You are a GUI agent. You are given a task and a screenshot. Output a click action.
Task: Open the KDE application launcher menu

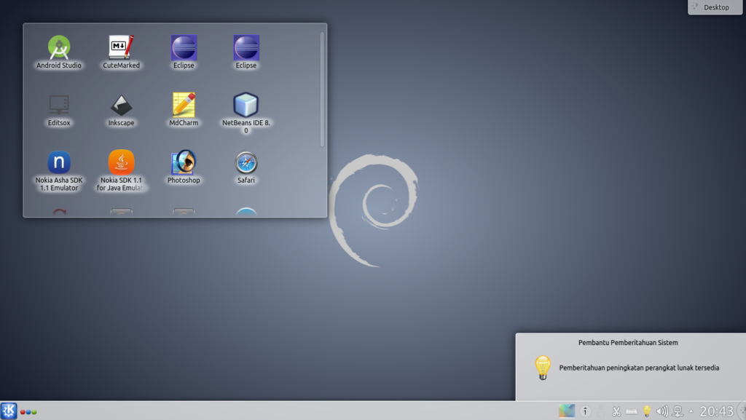point(9,411)
